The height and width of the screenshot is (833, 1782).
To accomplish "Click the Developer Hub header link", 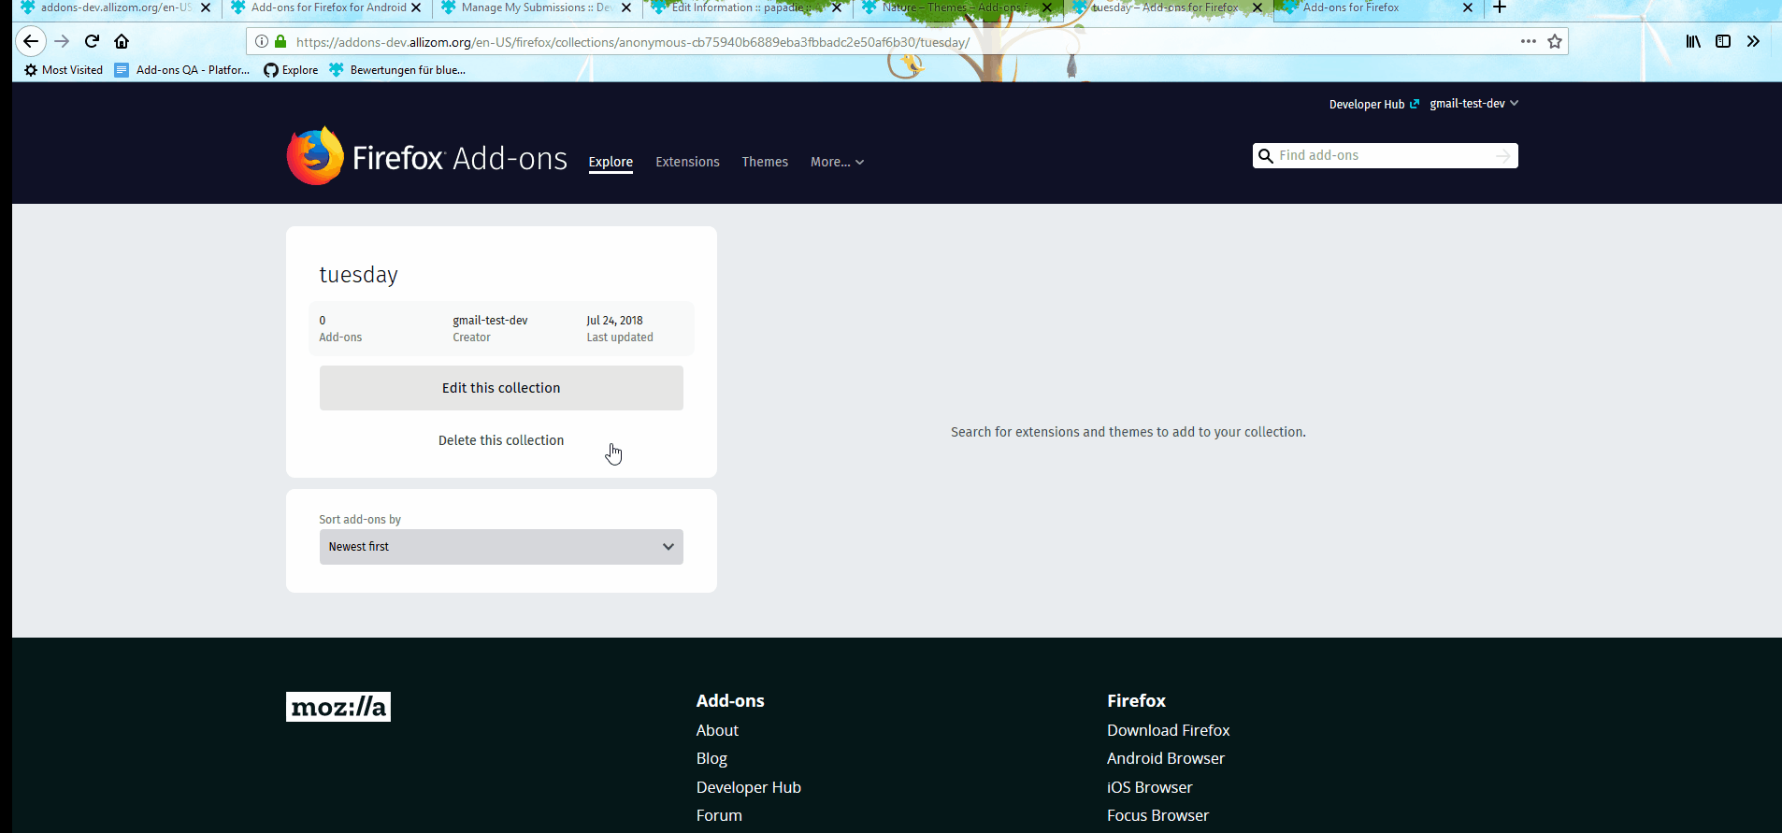I will (x=1373, y=104).
